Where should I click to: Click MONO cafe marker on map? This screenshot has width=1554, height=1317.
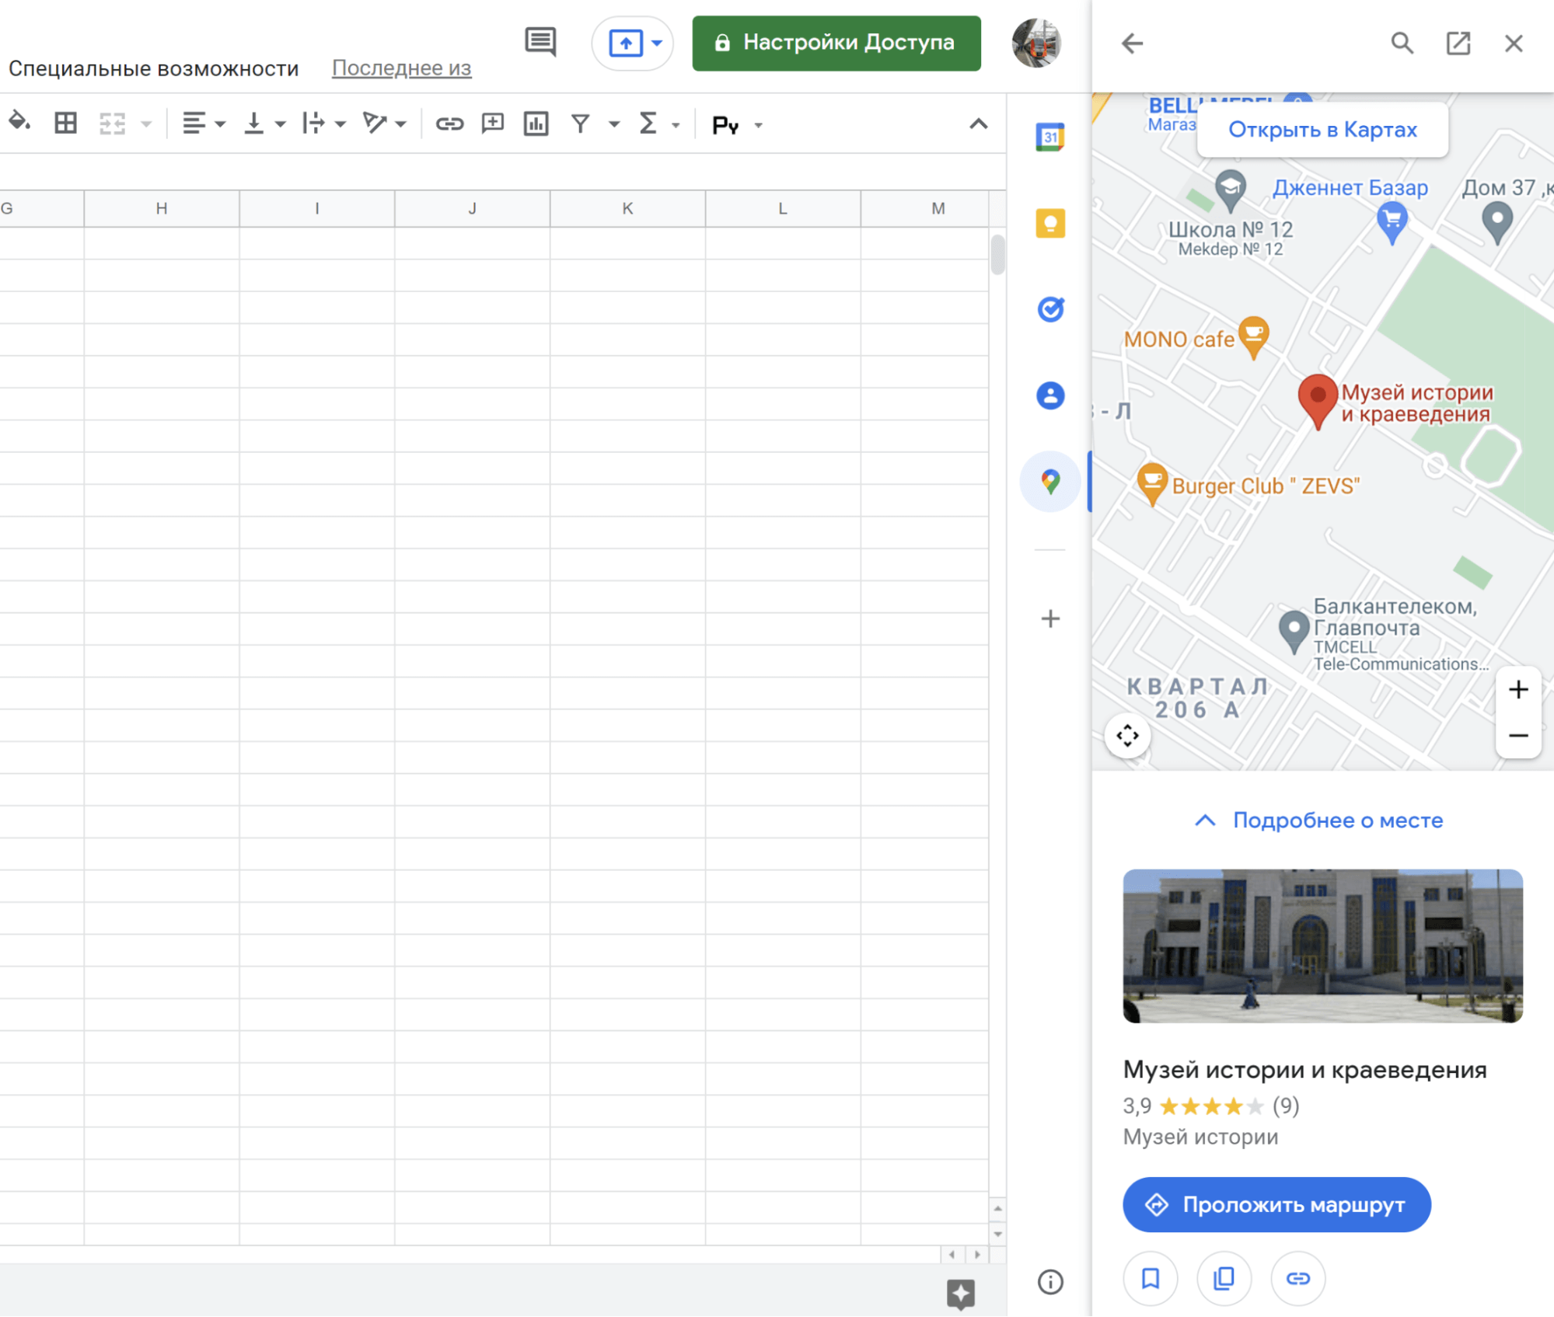[1253, 336]
